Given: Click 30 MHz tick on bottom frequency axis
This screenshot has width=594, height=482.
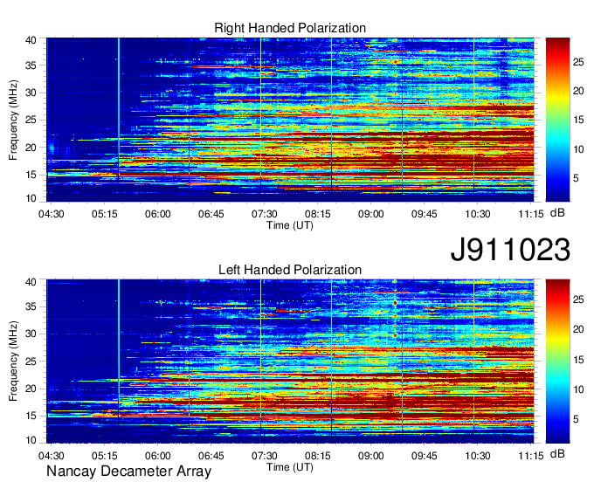Looking at the screenshot, I should (x=31, y=334).
